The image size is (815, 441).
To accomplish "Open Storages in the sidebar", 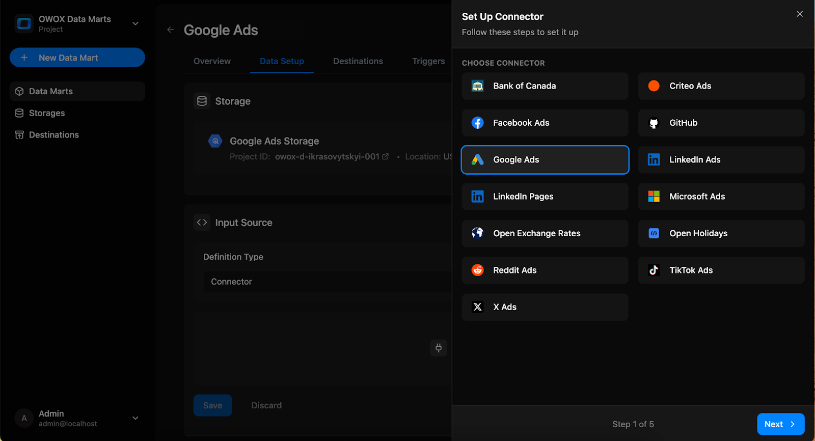I will [77, 113].
